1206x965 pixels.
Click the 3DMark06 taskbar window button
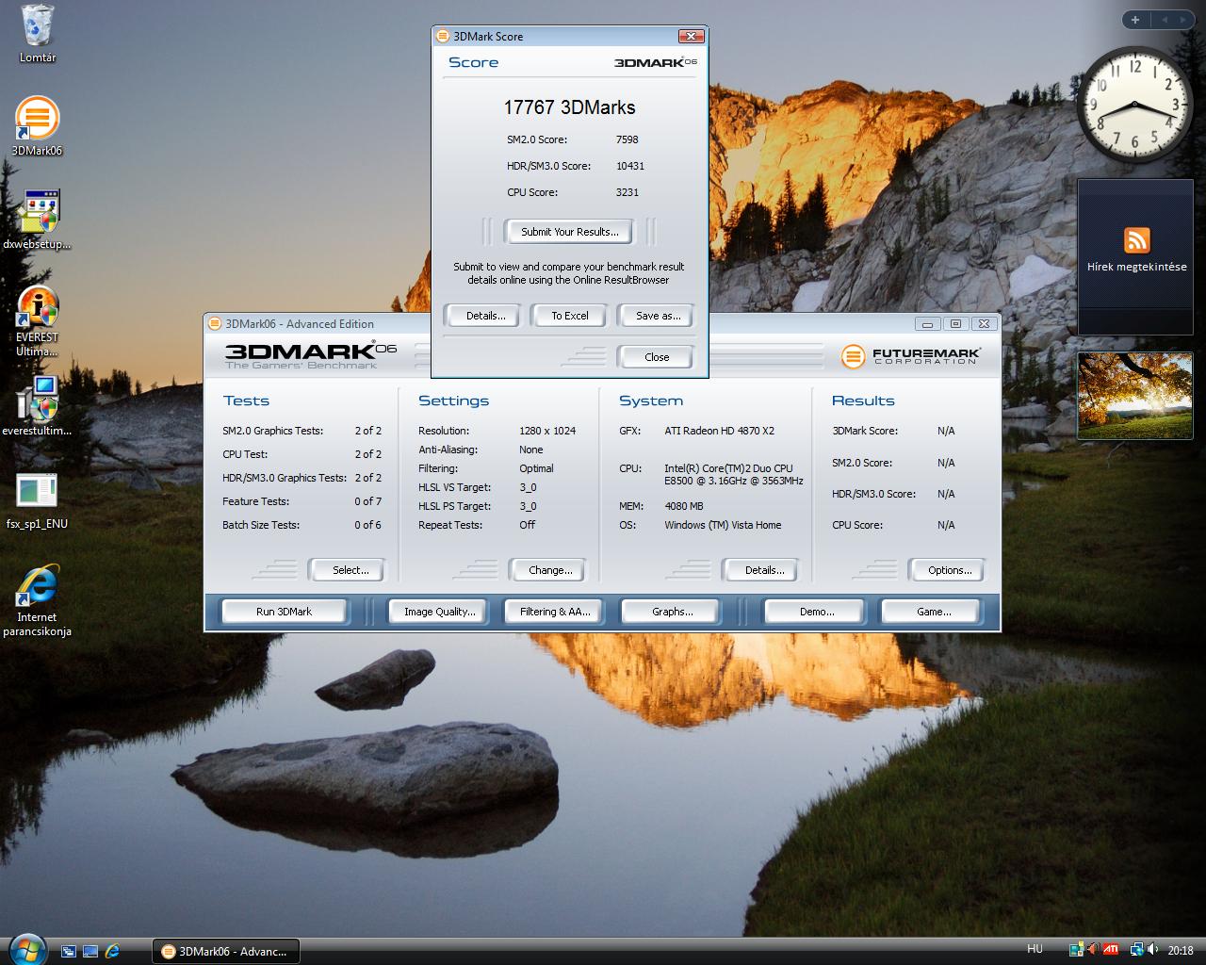226,951
